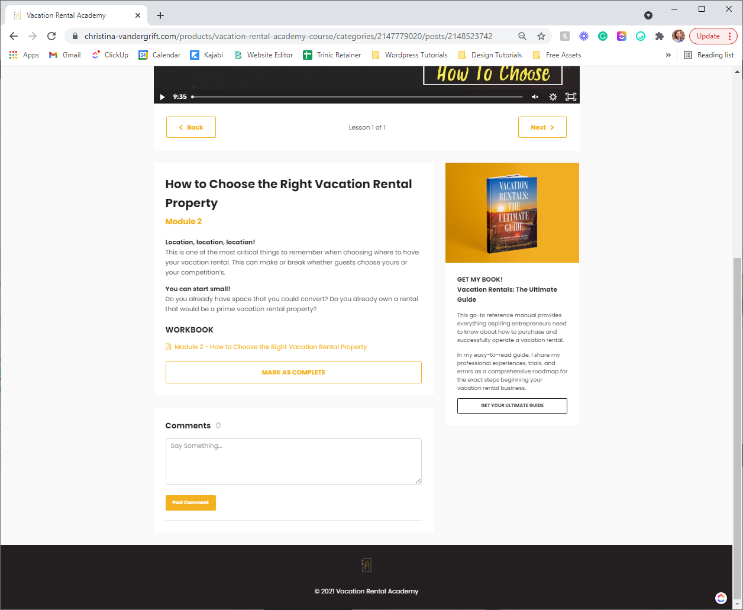743x610 pixels.
Task: Open the Grammarly extension icon
Action: (603, 36)
